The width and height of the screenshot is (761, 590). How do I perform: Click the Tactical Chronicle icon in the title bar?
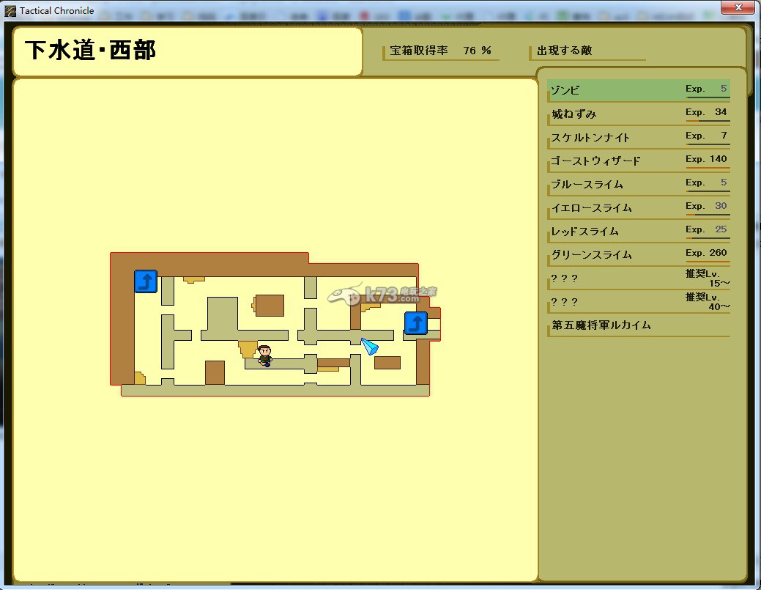point(10,10)
